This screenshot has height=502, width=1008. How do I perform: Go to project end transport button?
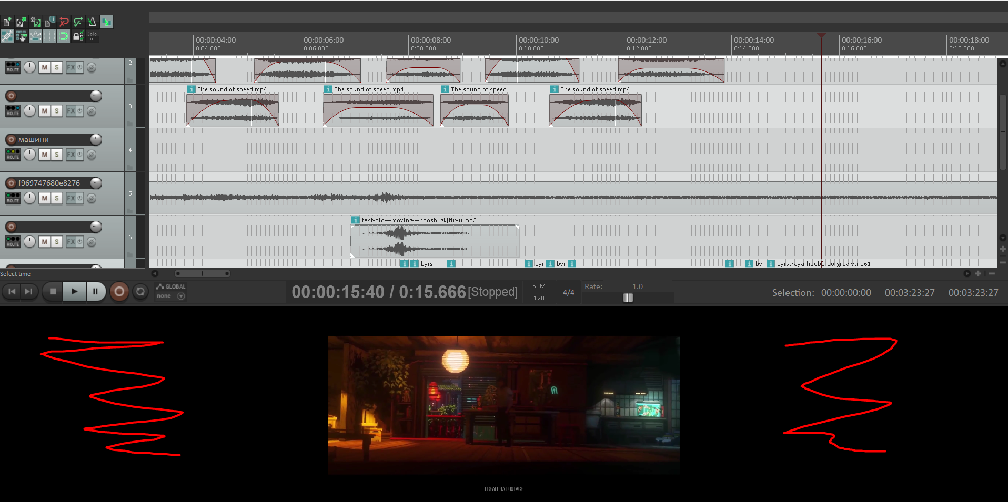click(29, 291)
